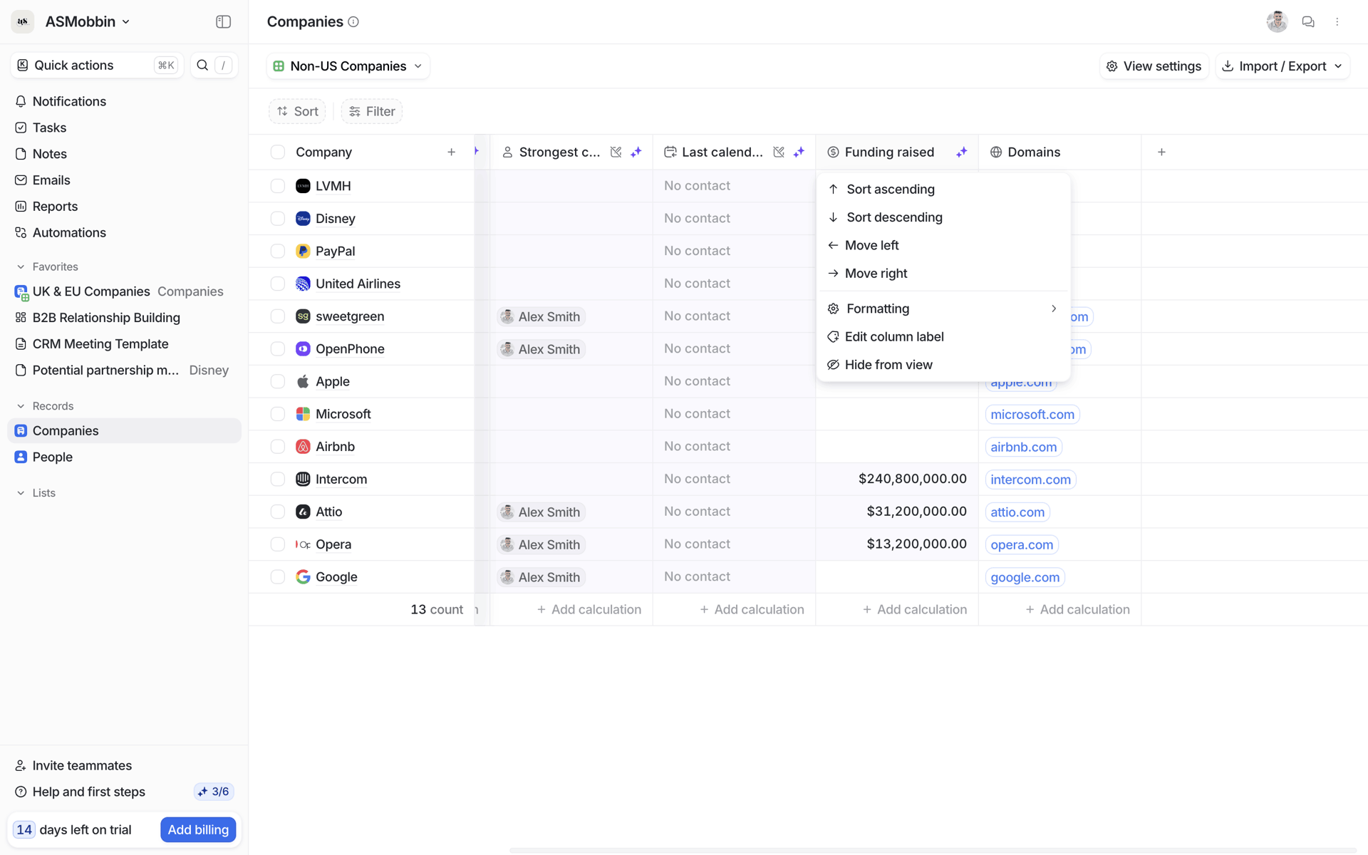Open the ASMobbin workspace dropdown

pos(88,22)
